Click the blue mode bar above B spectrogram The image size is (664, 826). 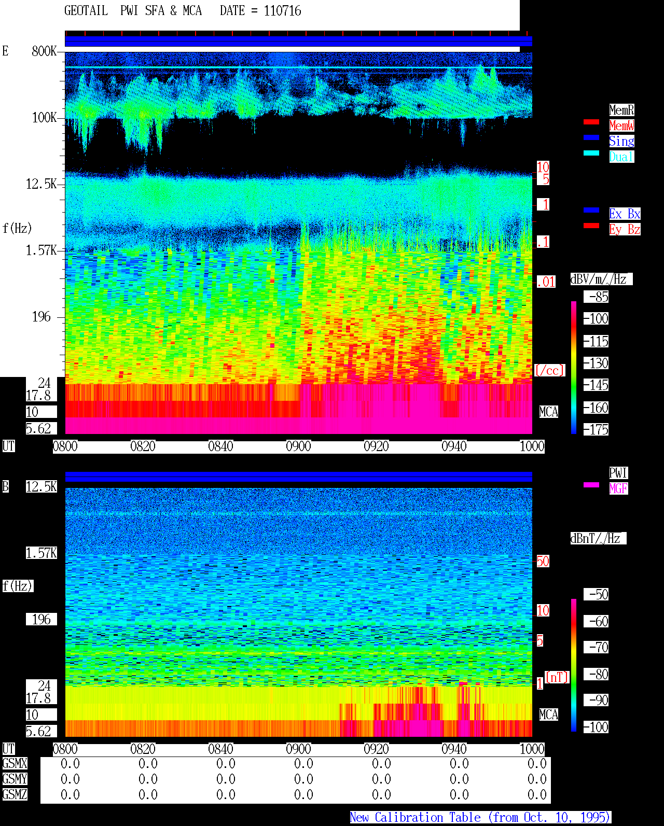point(298,477)
